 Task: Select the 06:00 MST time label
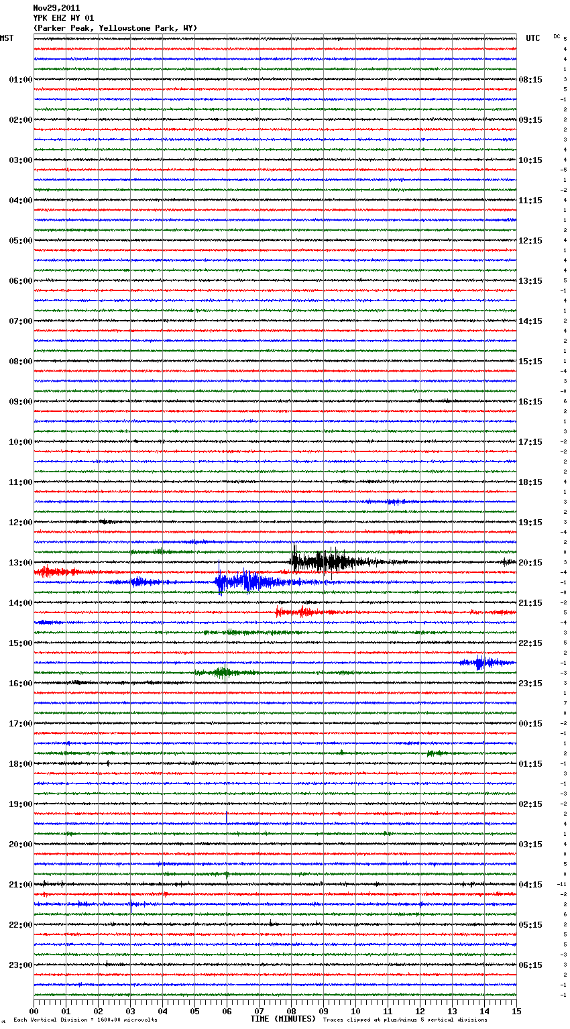pyautogui.click(x=20, y=281)
